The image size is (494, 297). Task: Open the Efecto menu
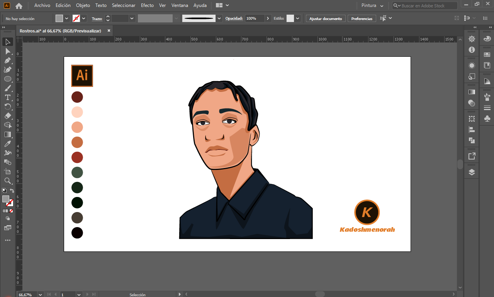[x=147, y=5]
